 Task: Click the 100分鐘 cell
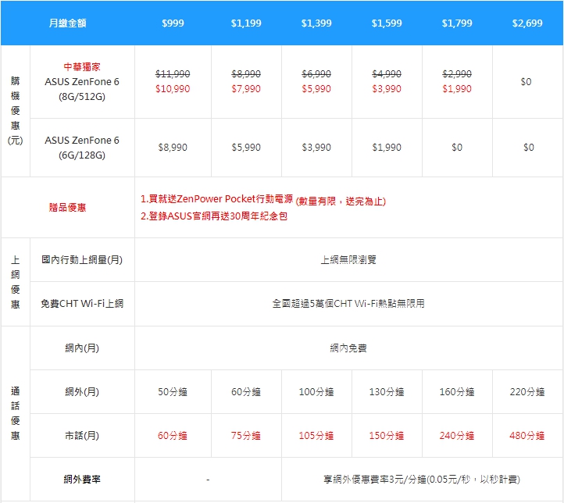pos(316,392)
